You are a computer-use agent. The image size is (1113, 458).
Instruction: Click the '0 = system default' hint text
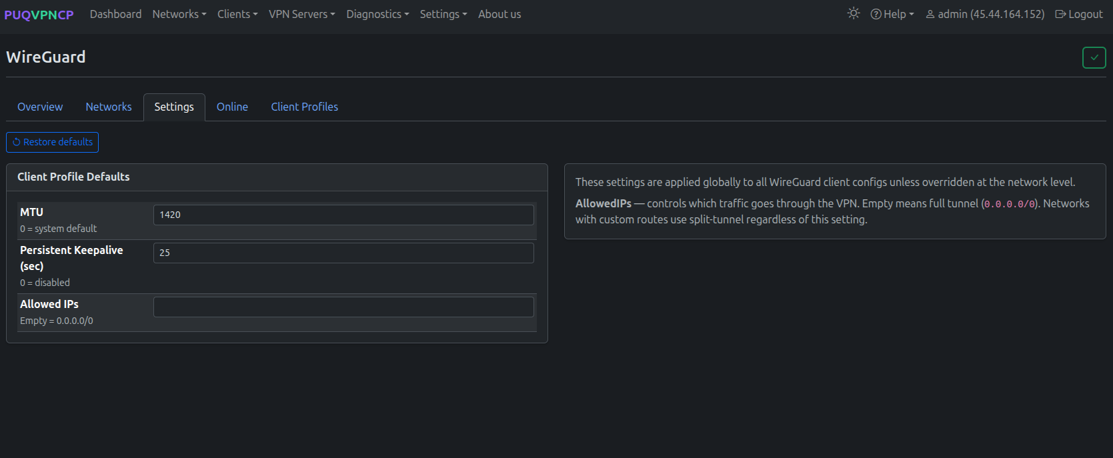click(59, 229)
